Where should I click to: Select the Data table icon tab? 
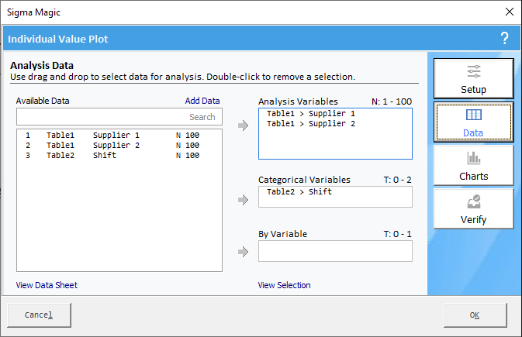pyautogui.click(x=473, y=122)
